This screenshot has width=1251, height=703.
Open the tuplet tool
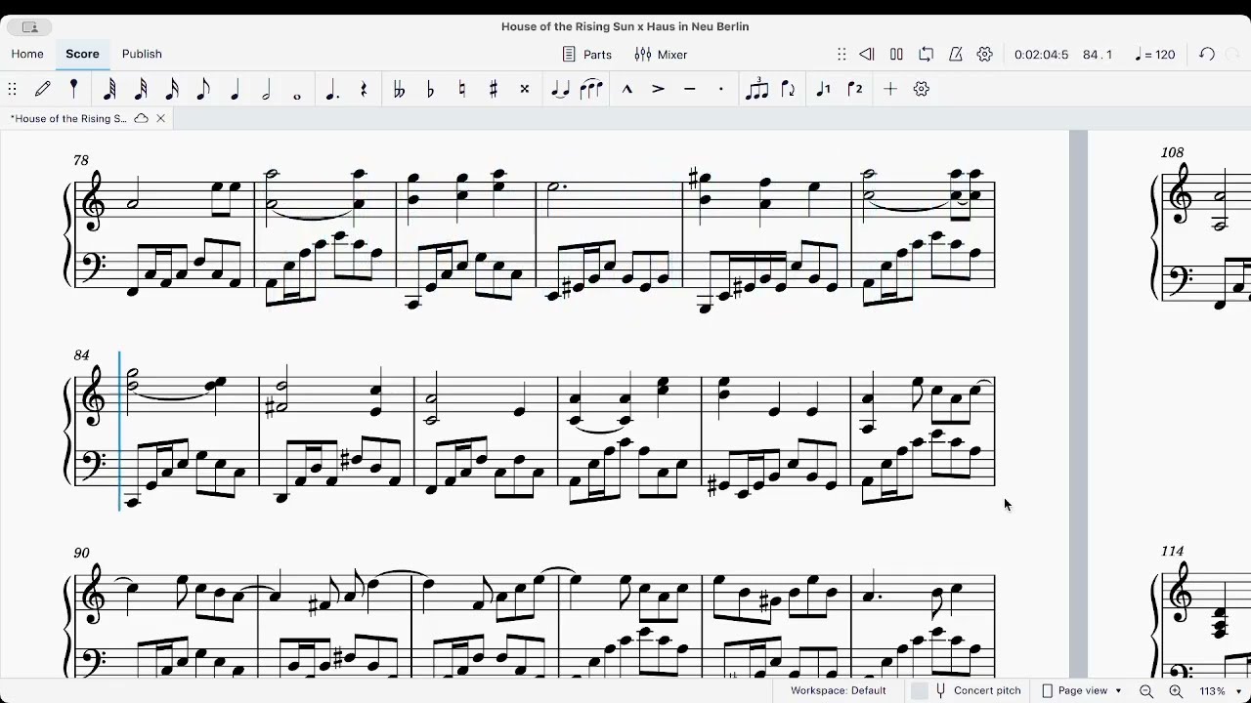click(x=756, y=89)
